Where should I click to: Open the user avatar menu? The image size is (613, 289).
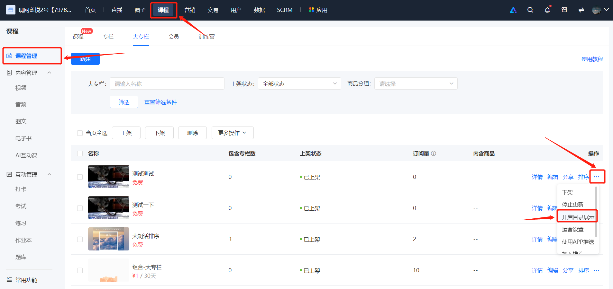tap(597, 10)
